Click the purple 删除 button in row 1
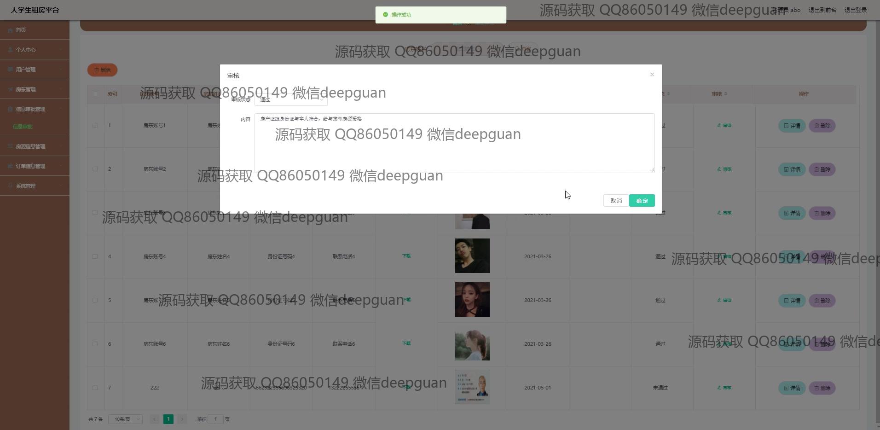This screenshot has width=880, height=430. tap(822, 126)
